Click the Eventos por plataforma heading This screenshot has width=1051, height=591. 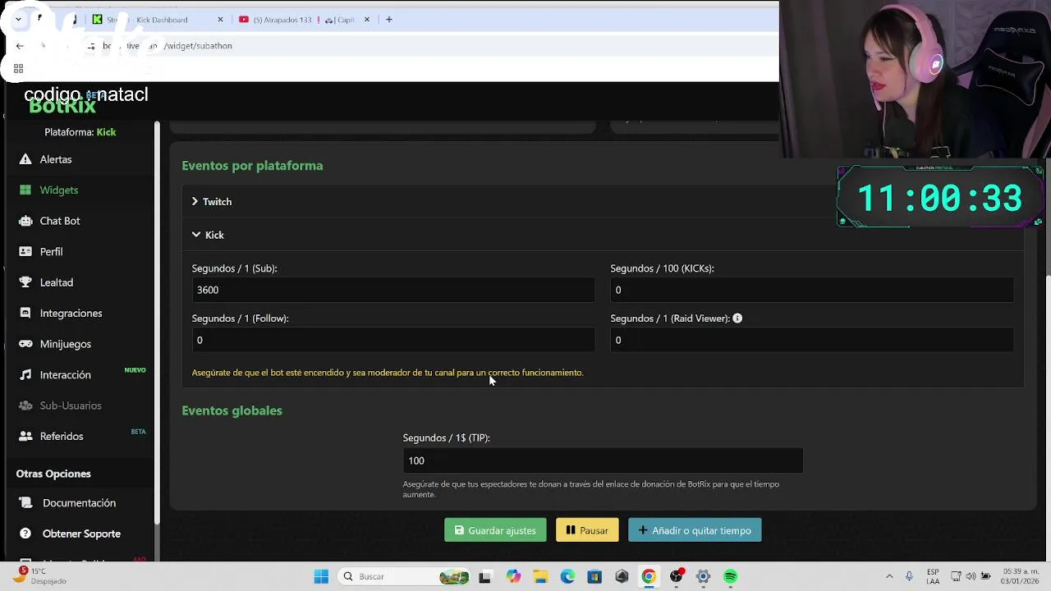252,166
